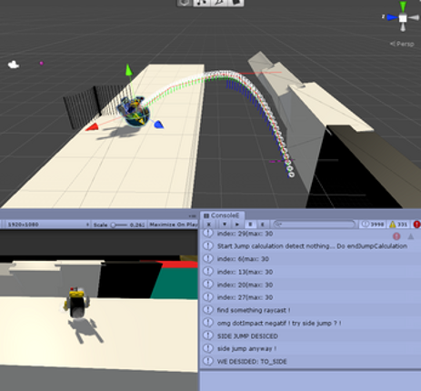Image resolution: width=421 pixels, height=391 pixels.
Task: Open the shading mode cube button
Action: (185, 3)
